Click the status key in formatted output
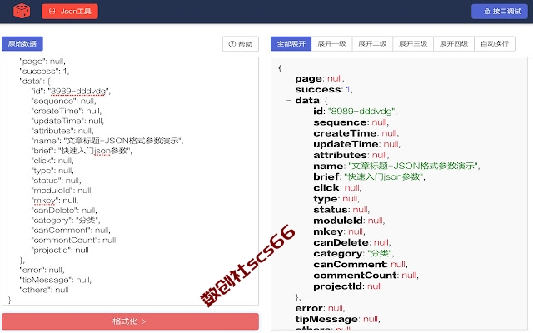 tap(330, 210)
